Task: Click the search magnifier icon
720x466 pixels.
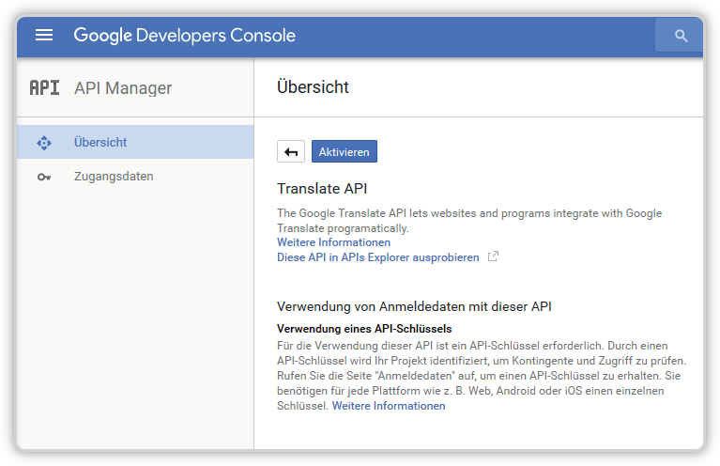Action: point(681,36)
